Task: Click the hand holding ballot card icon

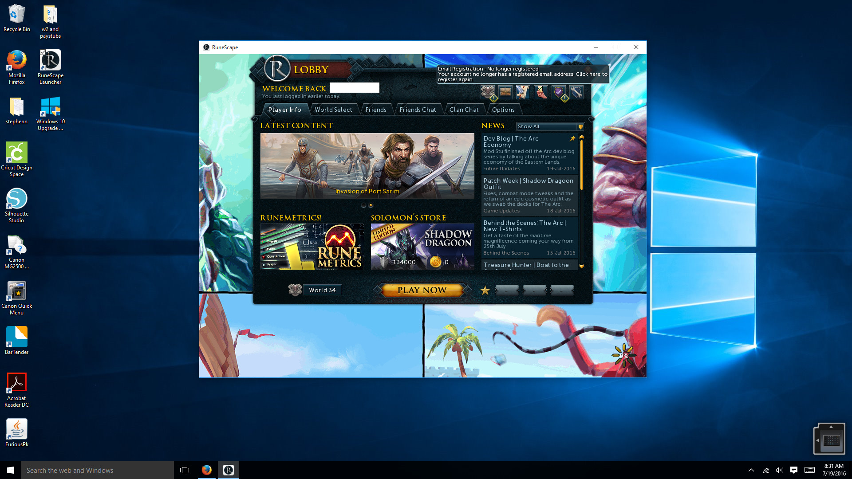Action: pyautogui.click(x=541, y=92)
